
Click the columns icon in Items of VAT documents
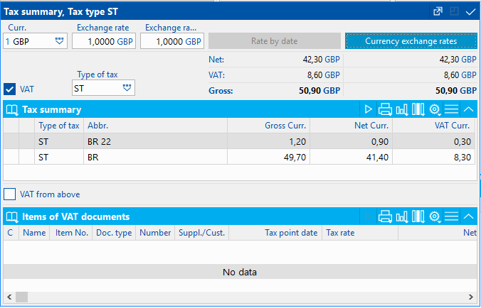coord(418,216)
